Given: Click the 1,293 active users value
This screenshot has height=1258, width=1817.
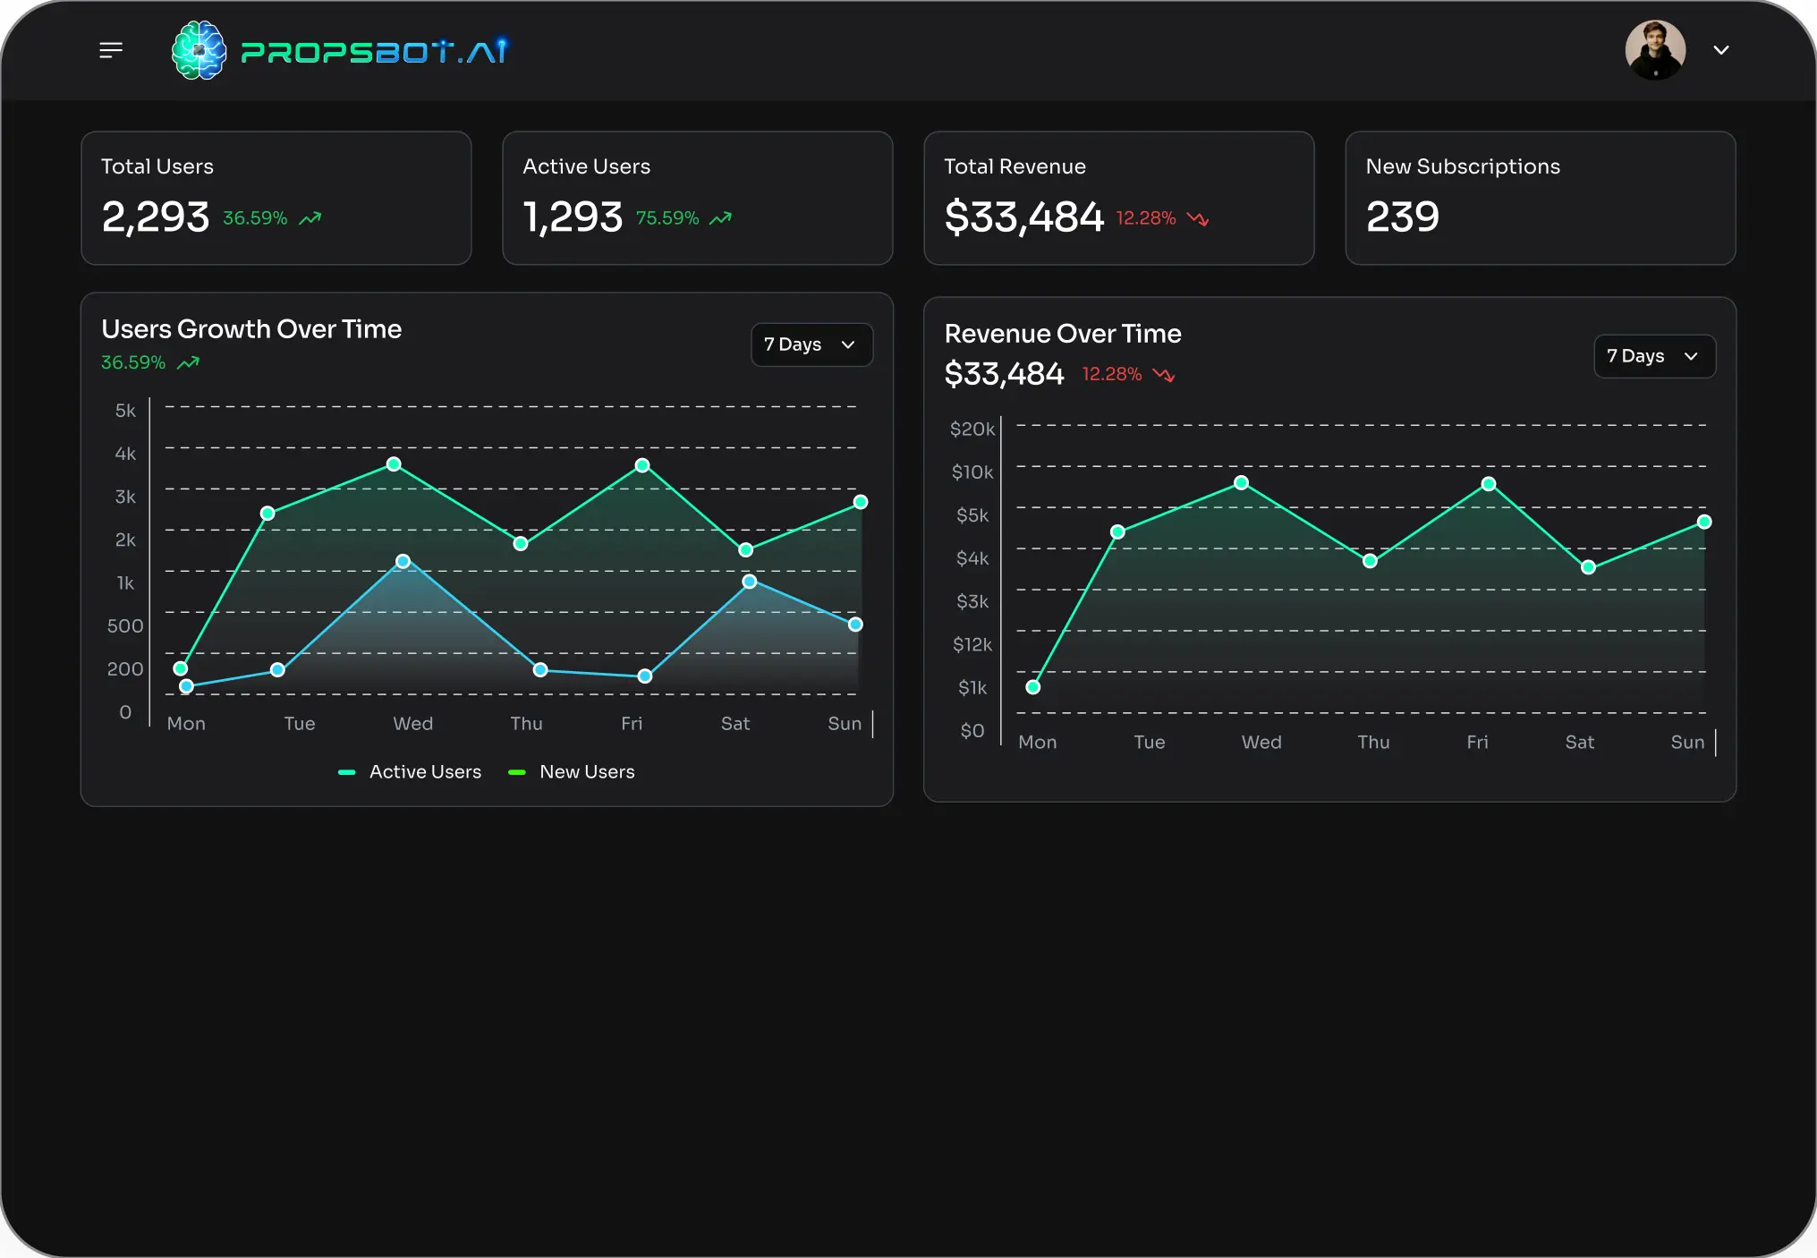Looking at the screenshot, I should 573,217.
